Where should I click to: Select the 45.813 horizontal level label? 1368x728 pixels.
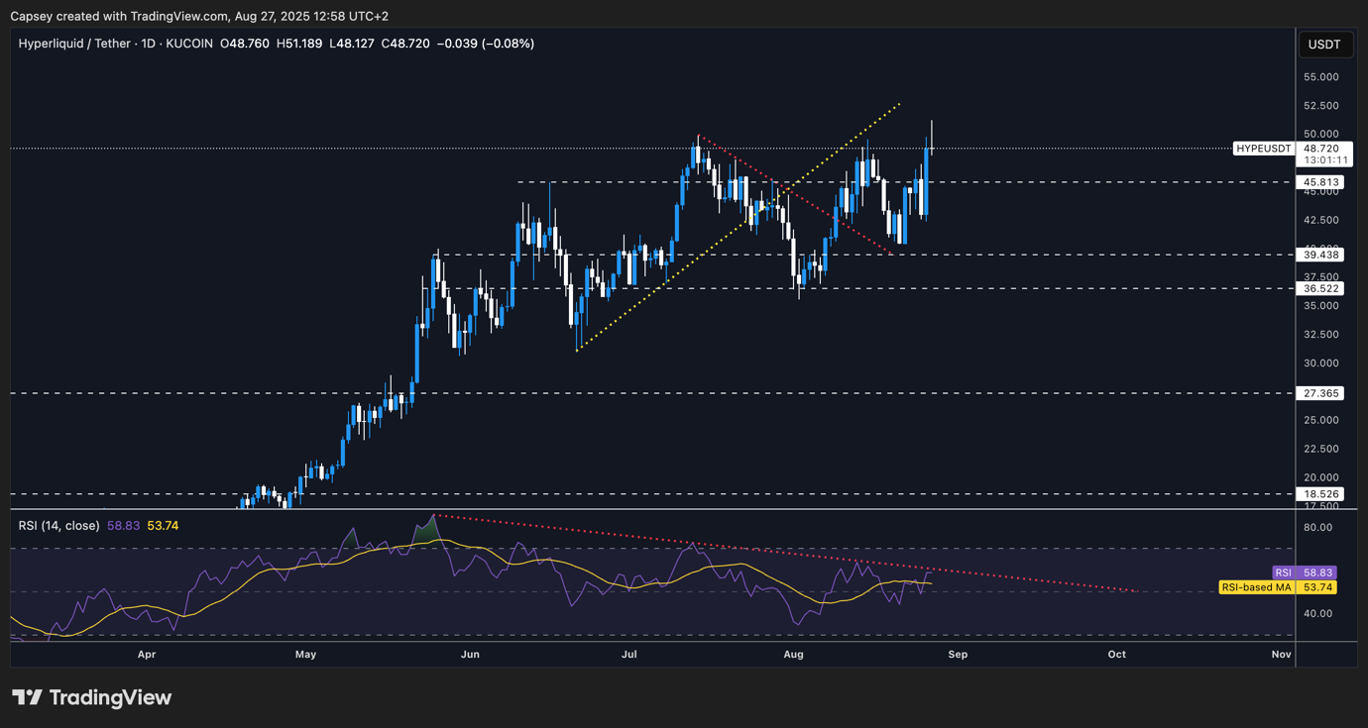coord(1322,182)
